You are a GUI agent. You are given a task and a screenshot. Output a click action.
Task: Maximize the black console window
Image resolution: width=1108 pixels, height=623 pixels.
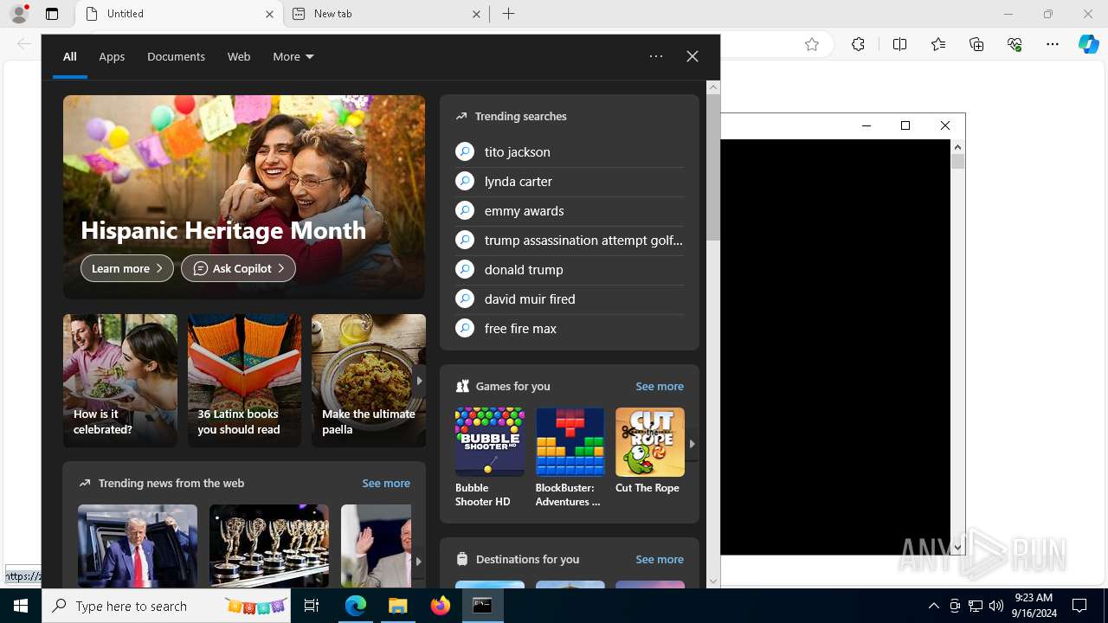point(905,125)
